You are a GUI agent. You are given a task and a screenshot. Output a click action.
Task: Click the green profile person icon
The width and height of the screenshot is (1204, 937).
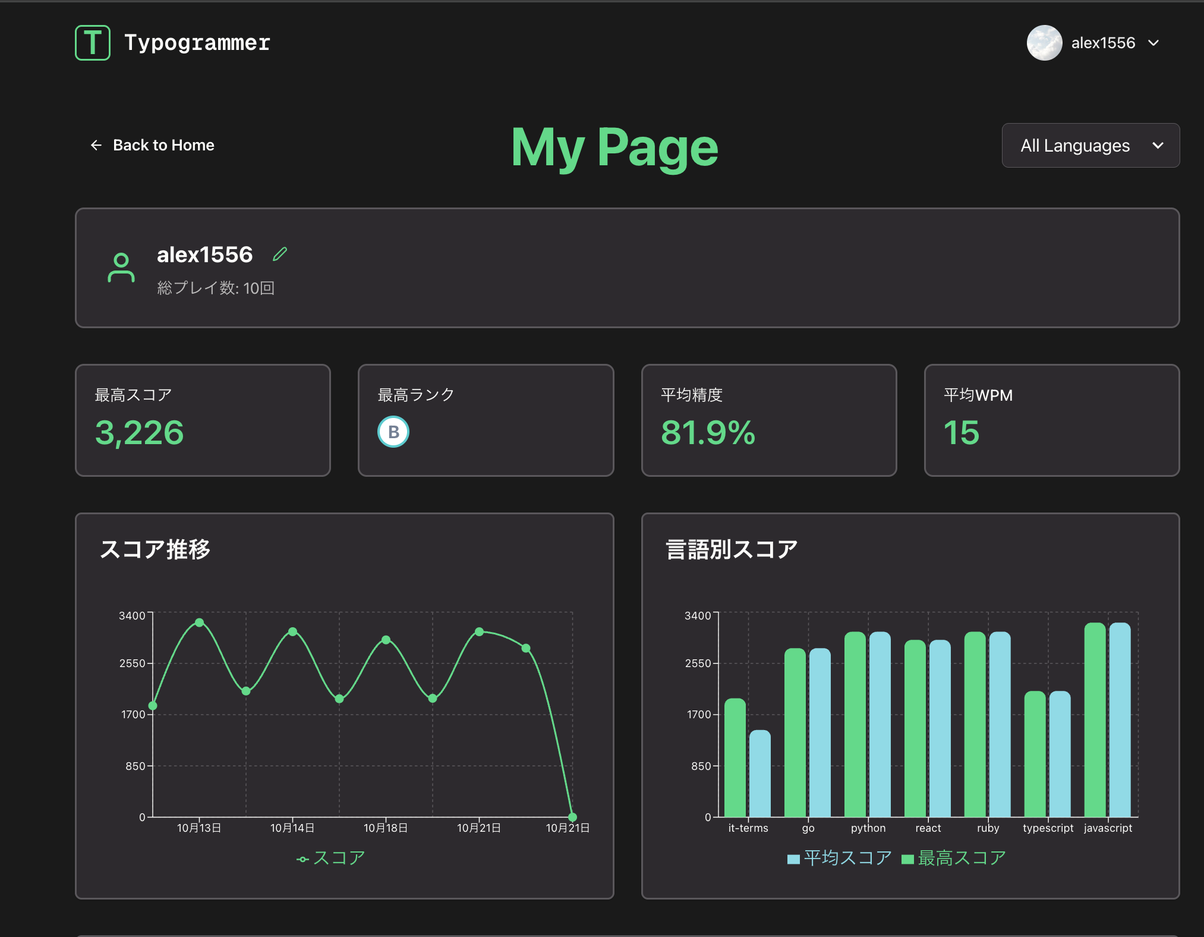coord(121,268)
